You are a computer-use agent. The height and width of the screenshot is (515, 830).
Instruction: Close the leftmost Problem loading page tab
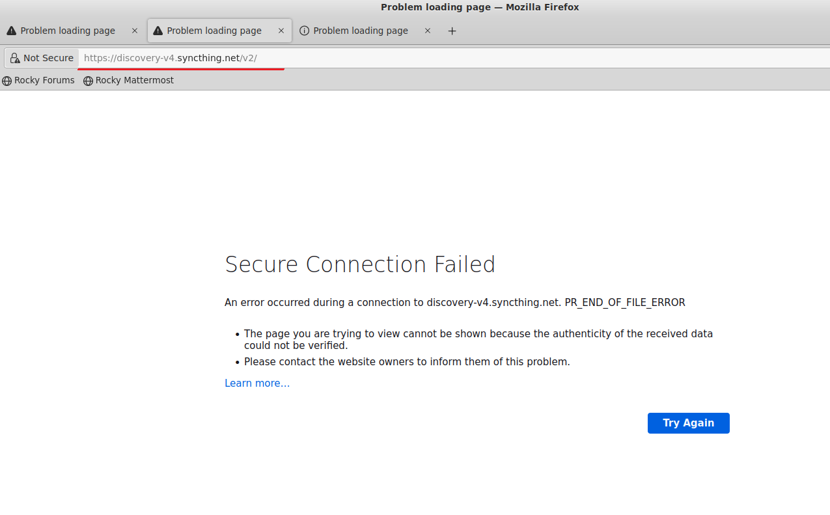pos(135,31)
